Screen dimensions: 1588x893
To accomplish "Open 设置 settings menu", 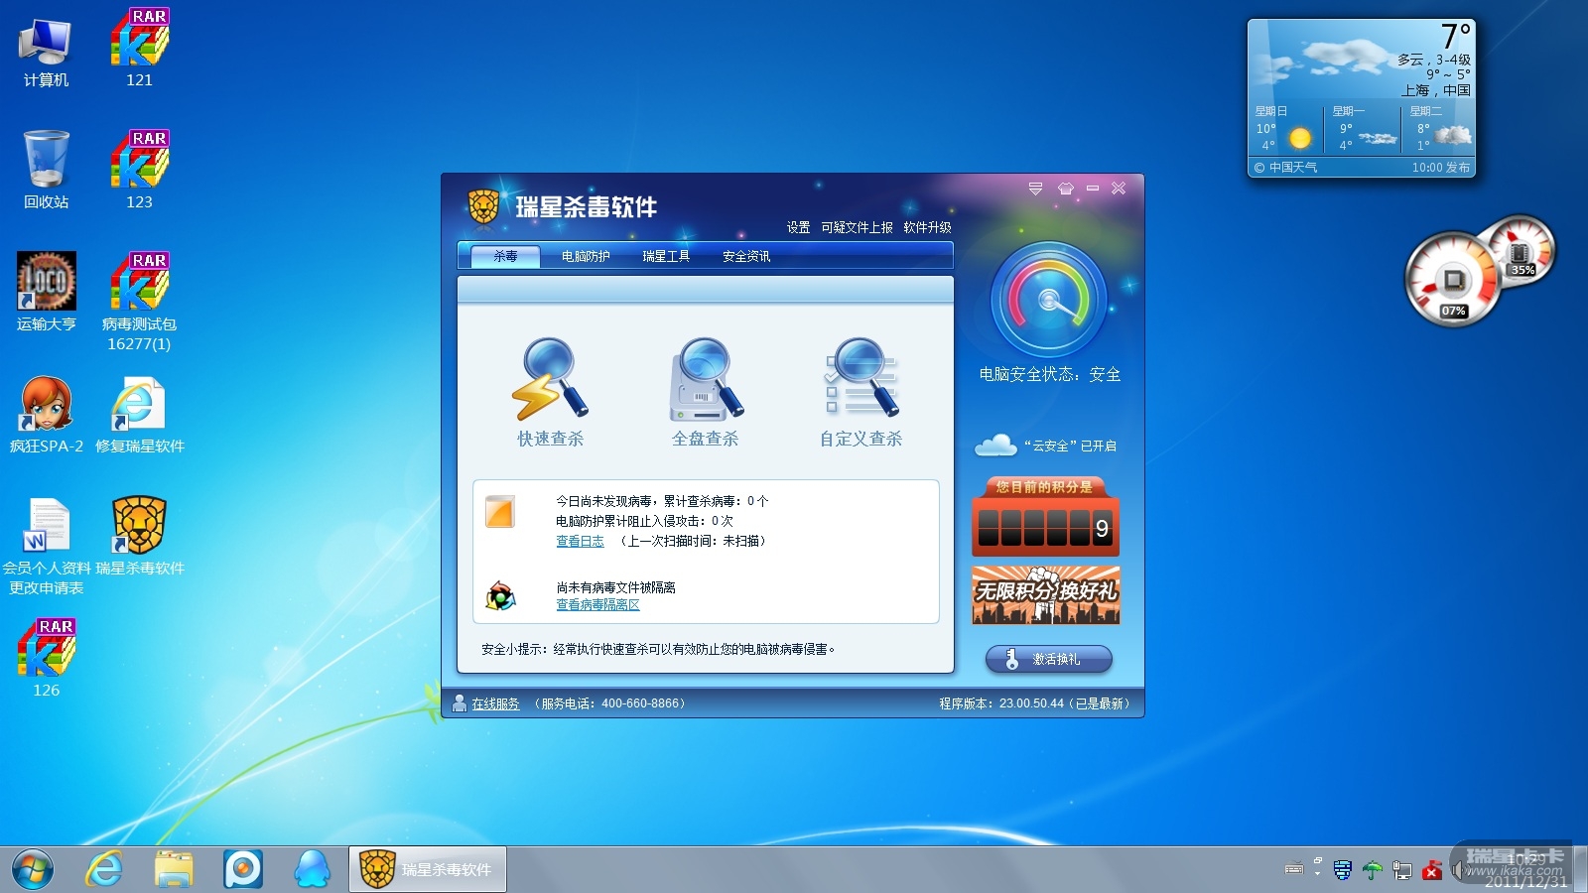I will (x=799, y=227).
